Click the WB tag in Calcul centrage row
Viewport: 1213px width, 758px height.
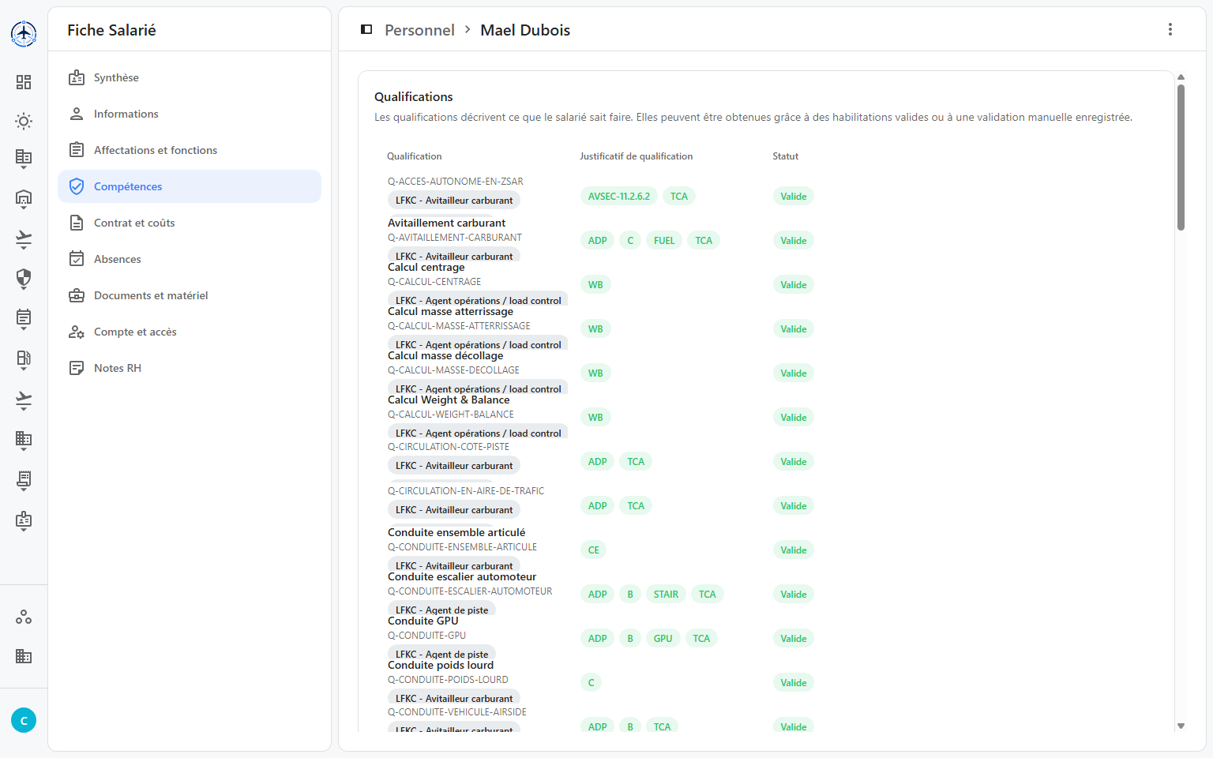tap(595, 285)
